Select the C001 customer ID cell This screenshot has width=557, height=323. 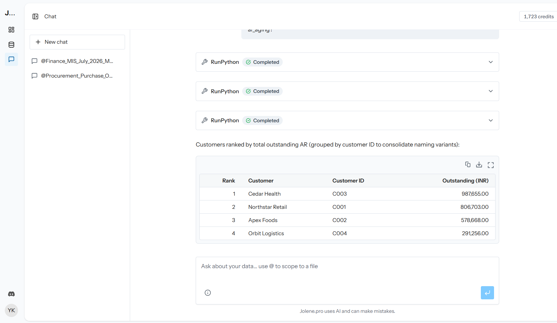click(x=339, y=207)
